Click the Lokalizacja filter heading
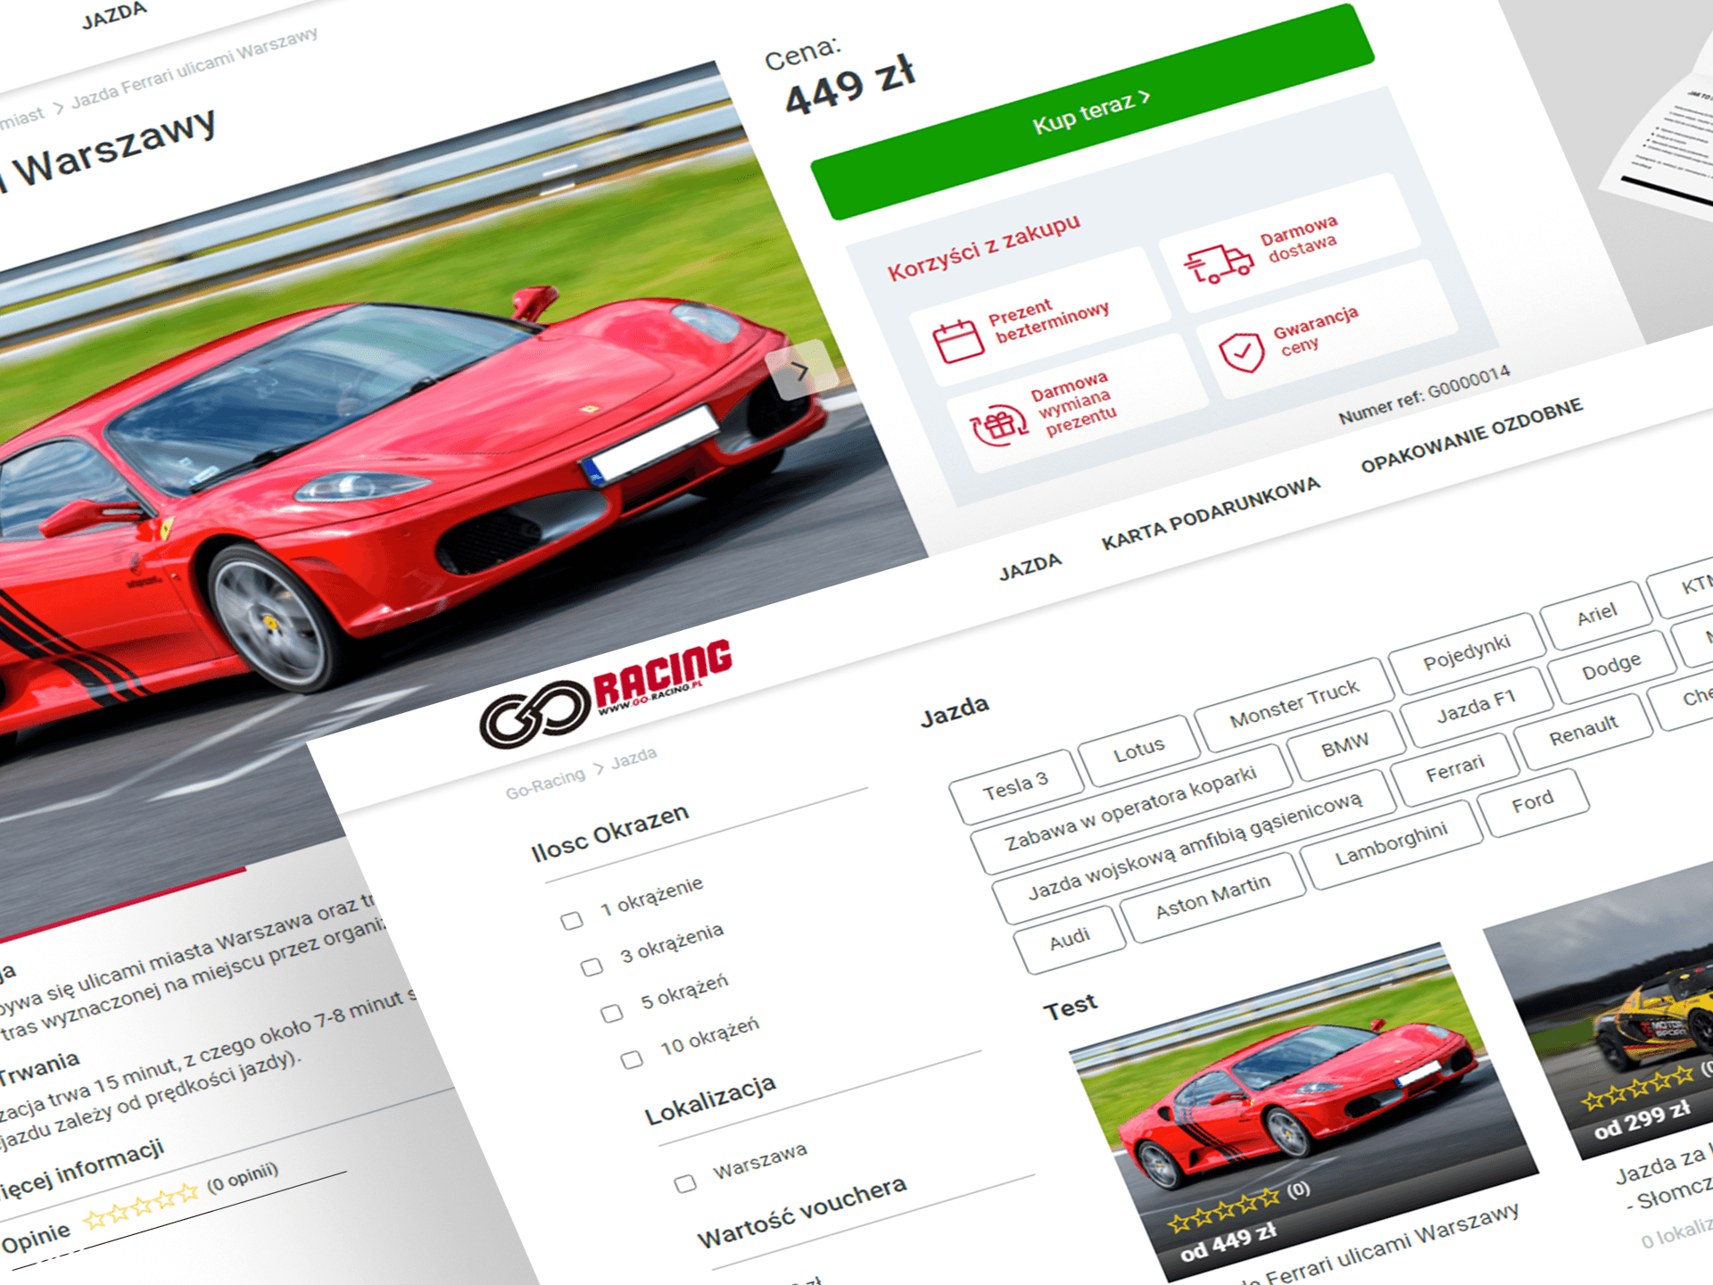 click(x=710, y=1100)
